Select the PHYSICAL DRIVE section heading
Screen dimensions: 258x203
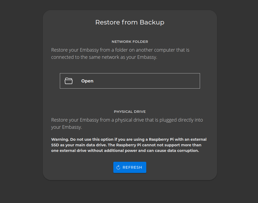click(x=130, y=112)
